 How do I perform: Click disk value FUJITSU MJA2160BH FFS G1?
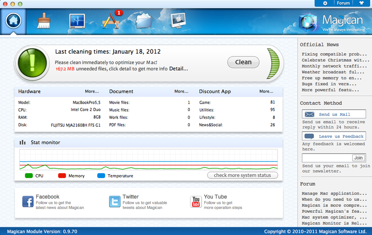[76, 125]
